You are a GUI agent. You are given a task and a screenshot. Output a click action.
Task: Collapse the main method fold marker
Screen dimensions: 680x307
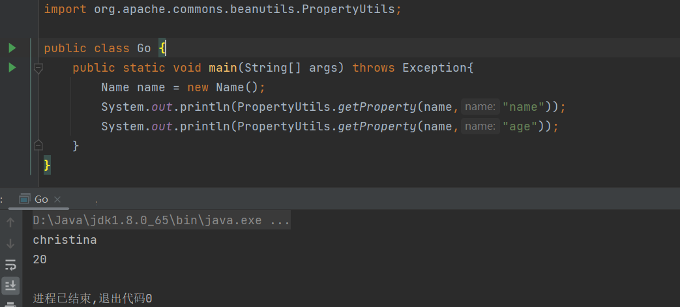38,68
